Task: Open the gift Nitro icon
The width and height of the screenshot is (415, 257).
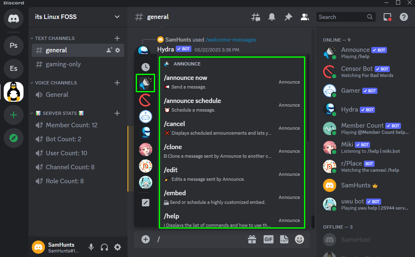Action: click(x=252, y=239)
